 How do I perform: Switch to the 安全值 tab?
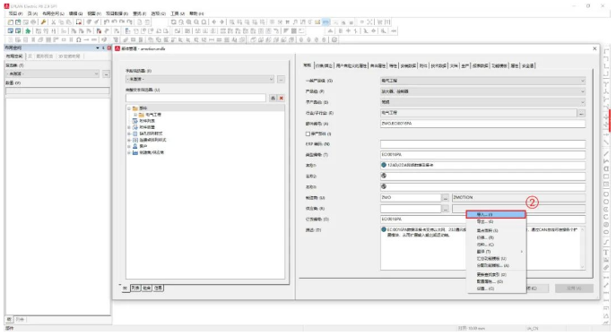click(x=527, y=66)
